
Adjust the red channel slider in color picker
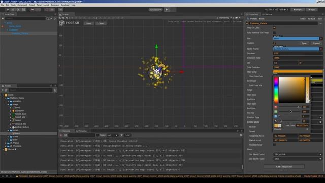pyautogui.click(x=289, y=107)
